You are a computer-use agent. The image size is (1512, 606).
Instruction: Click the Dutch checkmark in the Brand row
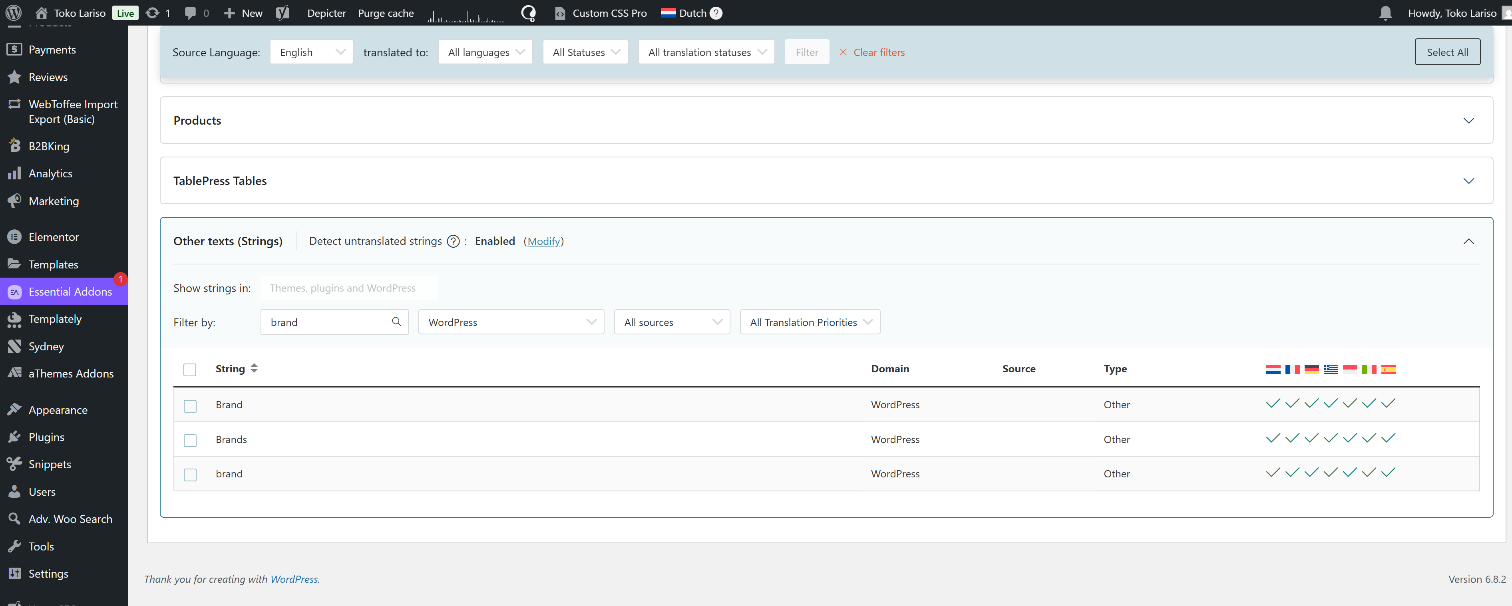pos(1273,403)
